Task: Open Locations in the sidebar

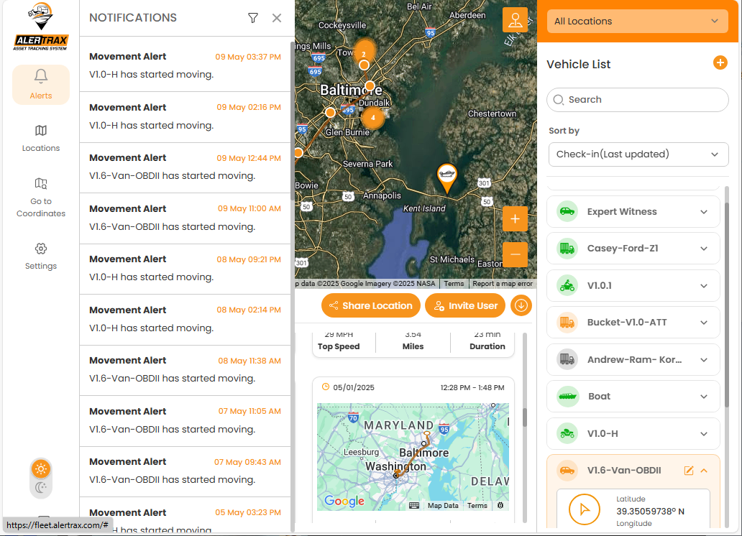Action: 41,138
